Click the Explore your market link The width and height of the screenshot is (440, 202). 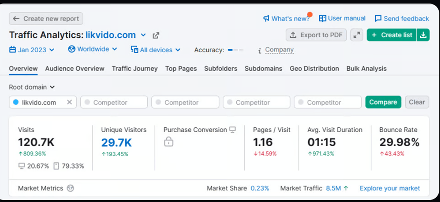390,188
